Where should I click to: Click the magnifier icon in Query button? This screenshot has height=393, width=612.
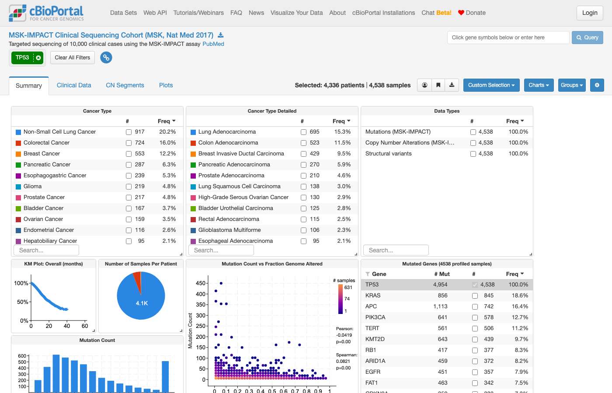pyautogui.click(x=579, y=38)
